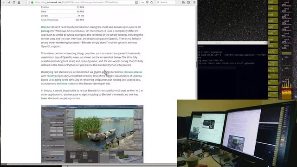Screen dimensions: 297x167
Task: Click the orange network activity graph
Action: [x=287, y=95]
